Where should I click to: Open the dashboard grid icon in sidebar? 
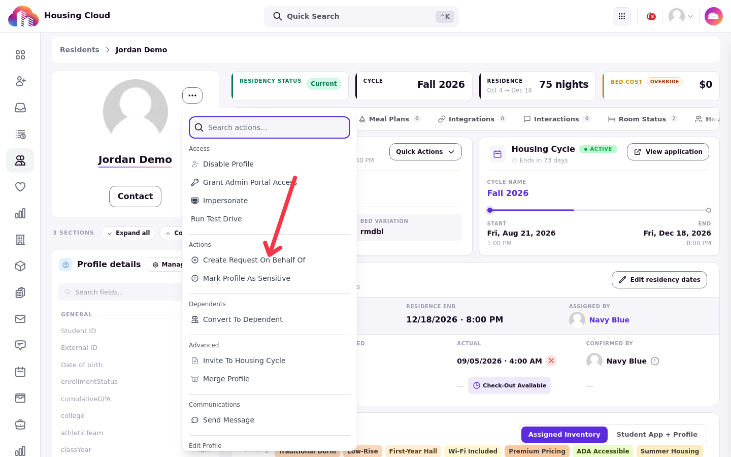tap(20, 55)
